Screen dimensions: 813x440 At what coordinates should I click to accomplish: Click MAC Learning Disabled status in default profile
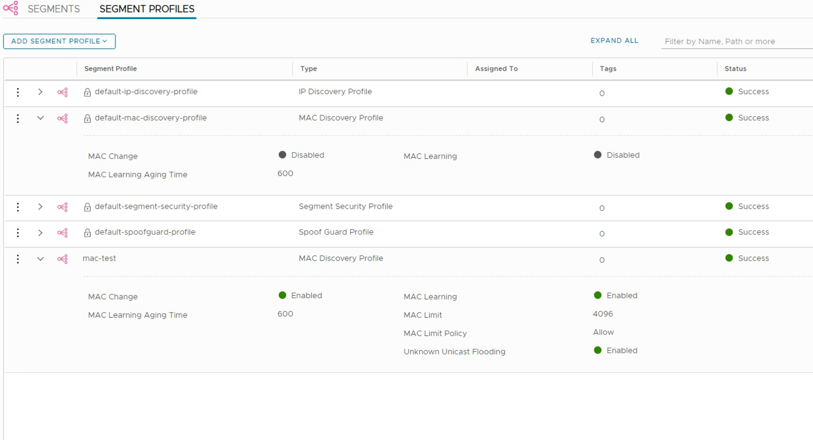tap(617, 155)
